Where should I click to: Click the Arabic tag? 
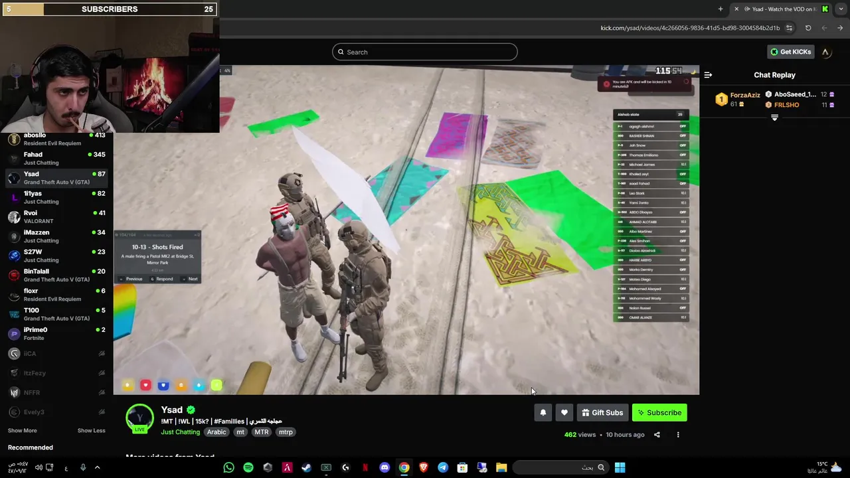pos(216,432)
